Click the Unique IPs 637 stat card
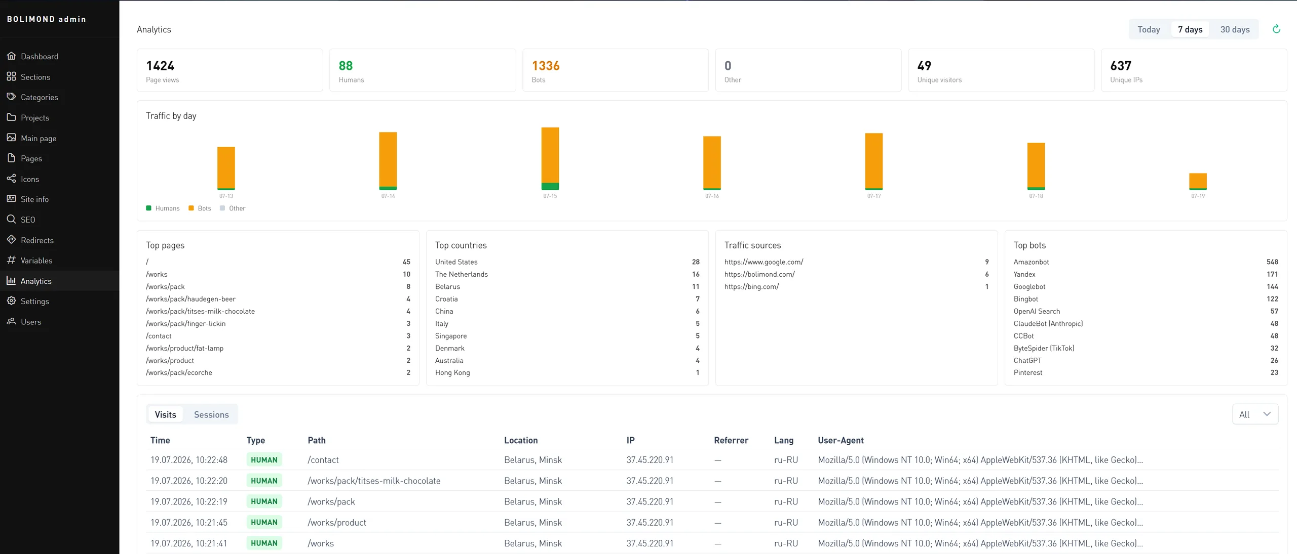The height and width of the screenshot is (554, 1297). 1194,70
